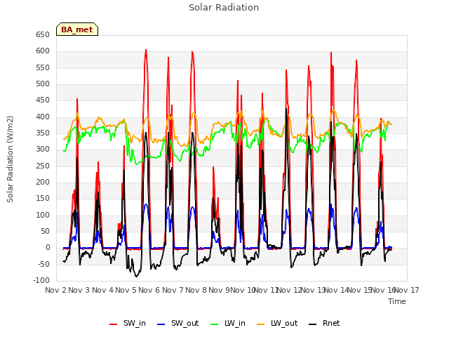Click the 0 y-axis tick label
Image resolution: width=449 pixels, height=337 pixels.
(48, 248)
